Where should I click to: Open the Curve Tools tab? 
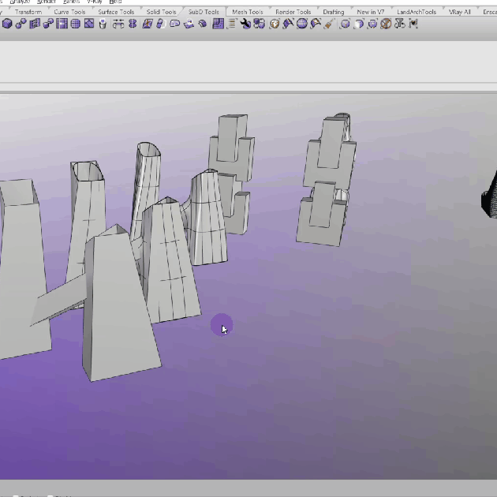pyautogui.click(x=69, y=12)
